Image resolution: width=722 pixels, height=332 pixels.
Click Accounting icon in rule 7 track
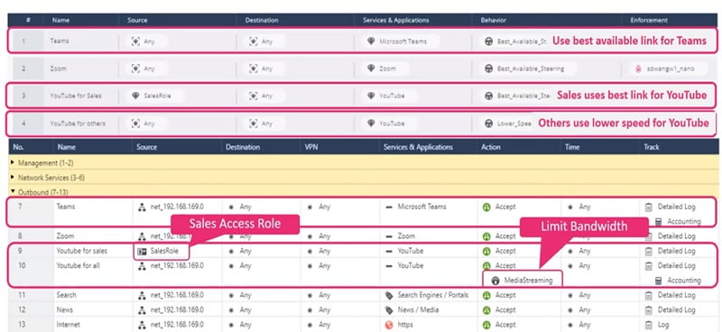point(659,222)
